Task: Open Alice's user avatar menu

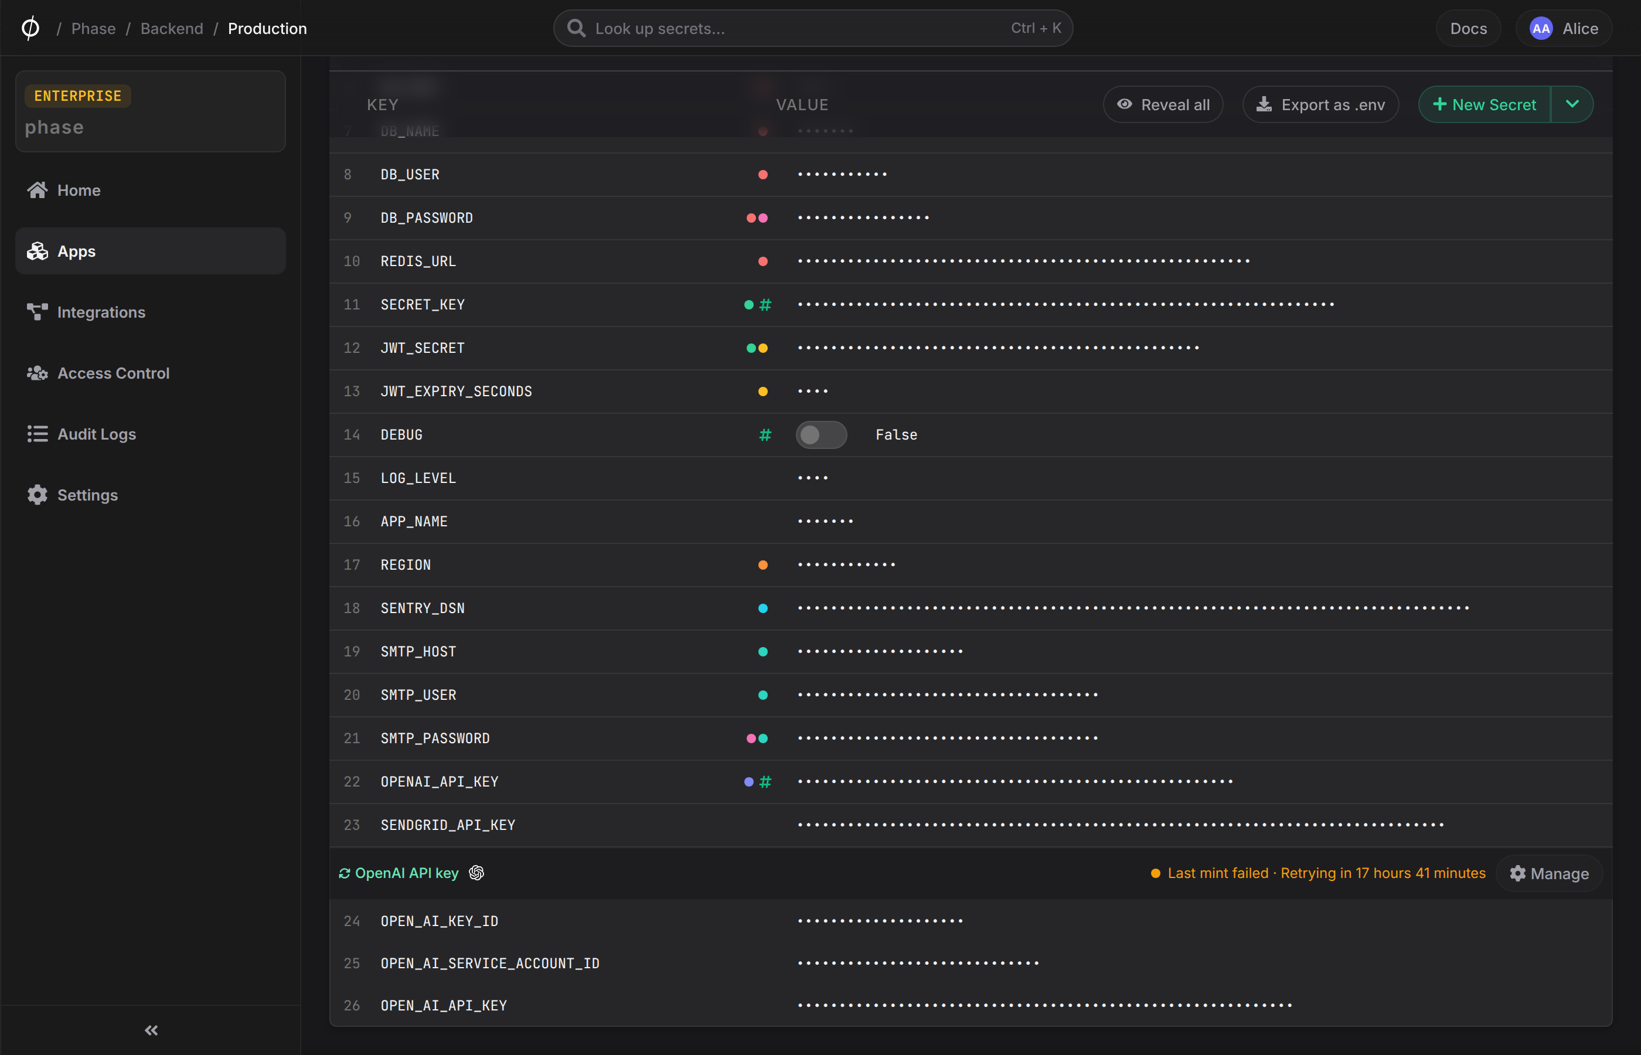Action: point(1563,28)
